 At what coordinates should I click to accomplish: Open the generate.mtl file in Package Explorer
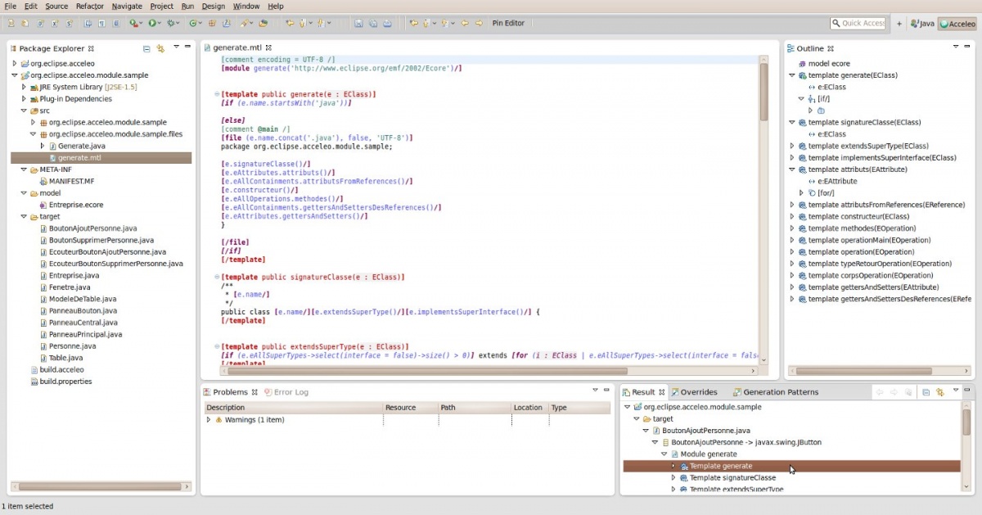tap(79, 157)
